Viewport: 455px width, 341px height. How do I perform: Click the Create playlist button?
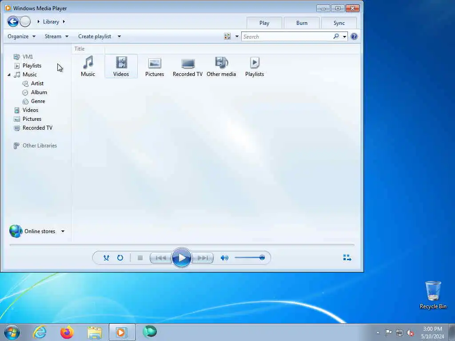tap(95, 36)
